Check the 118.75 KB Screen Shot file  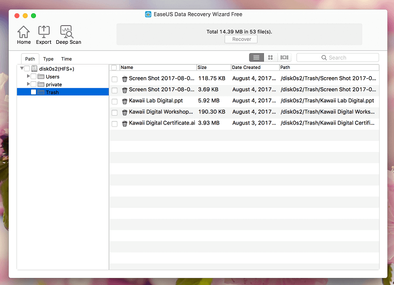(x=115, y=79)
